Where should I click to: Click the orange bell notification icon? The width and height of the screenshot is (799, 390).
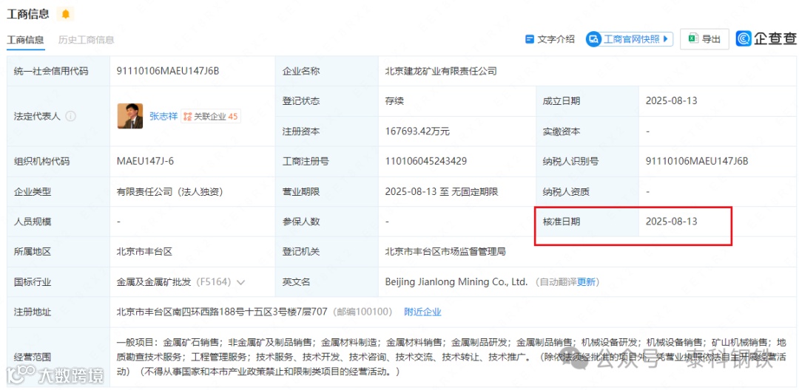65,14
